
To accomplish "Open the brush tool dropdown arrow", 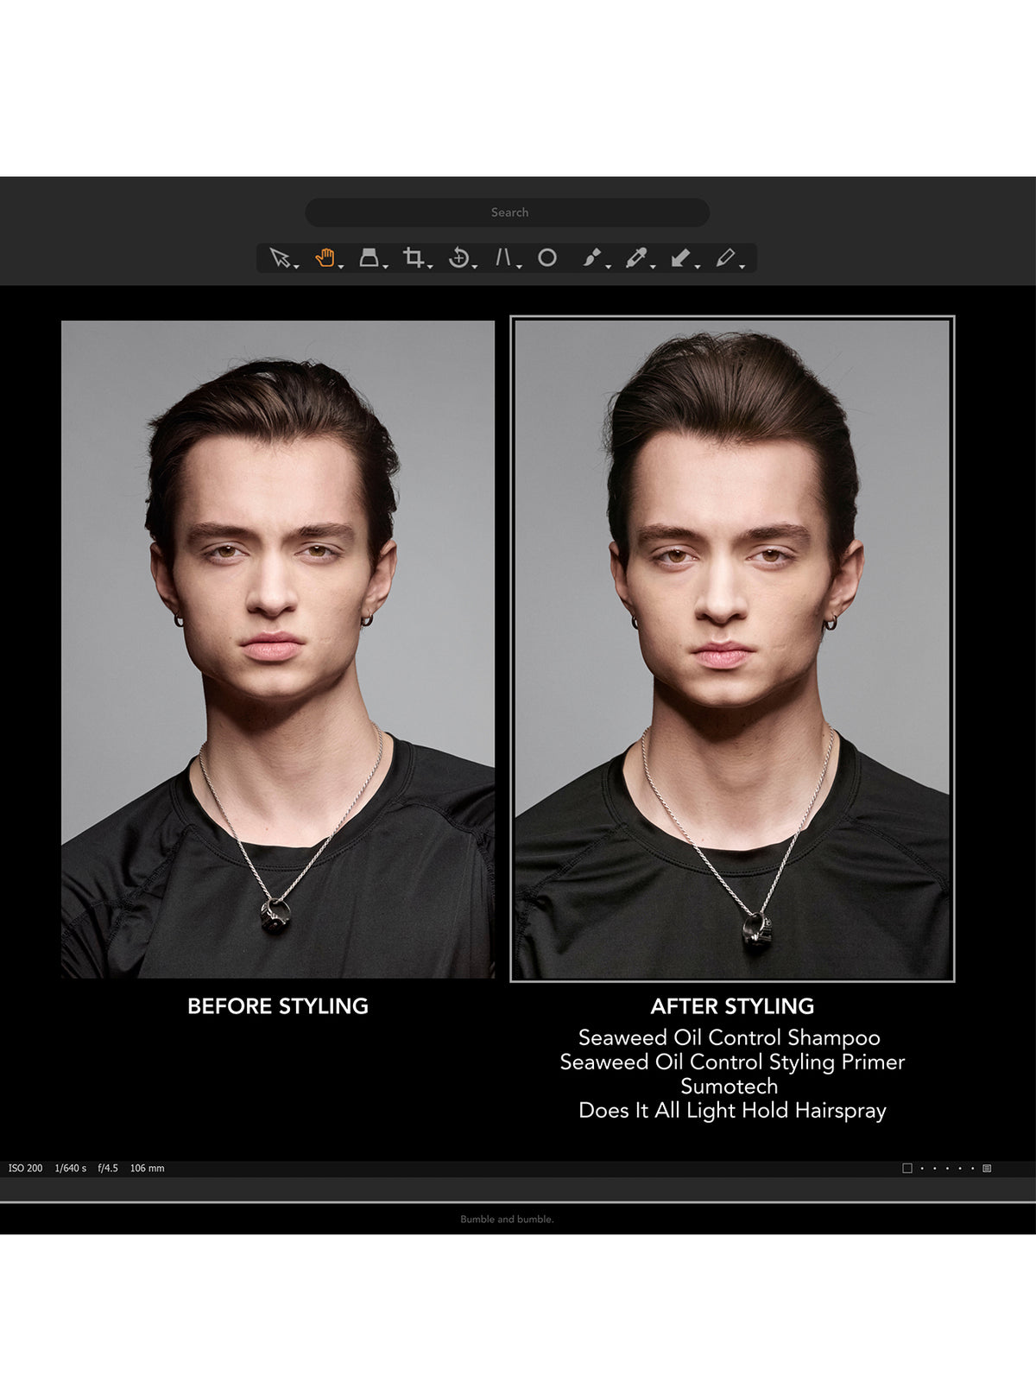I will 609,267.
